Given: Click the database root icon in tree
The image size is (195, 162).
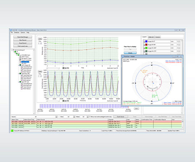Looking at the screenshot, I should pos(14,50).
